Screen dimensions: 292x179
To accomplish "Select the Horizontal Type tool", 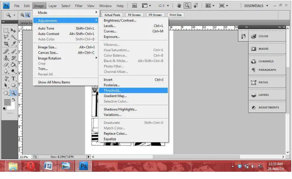I will coord(13,79).
